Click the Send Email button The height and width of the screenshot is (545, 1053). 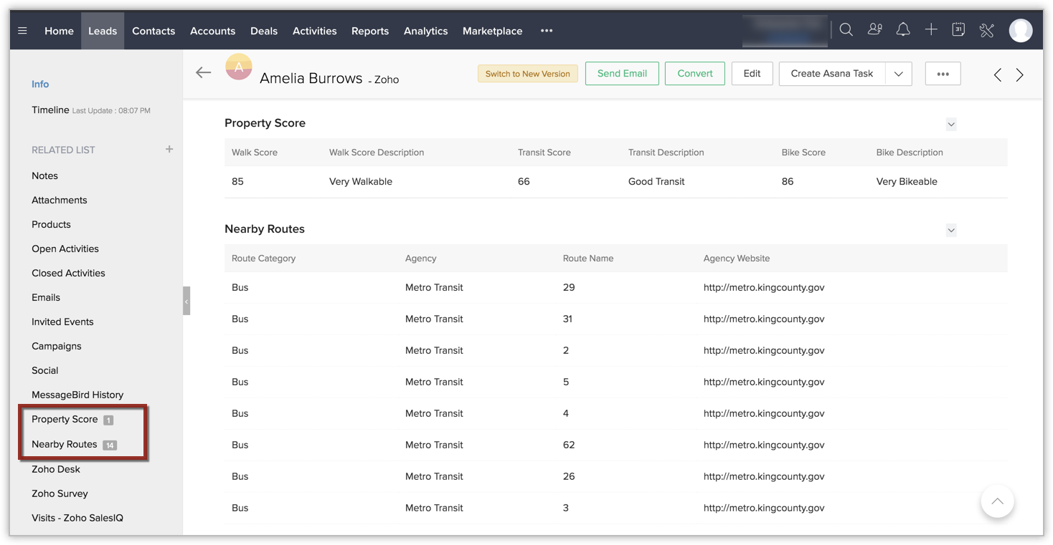pyautogui.click(x=622, y=74)
